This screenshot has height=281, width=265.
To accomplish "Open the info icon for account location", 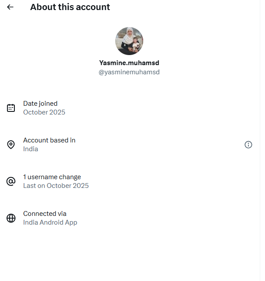I will (x=248, y=145).
